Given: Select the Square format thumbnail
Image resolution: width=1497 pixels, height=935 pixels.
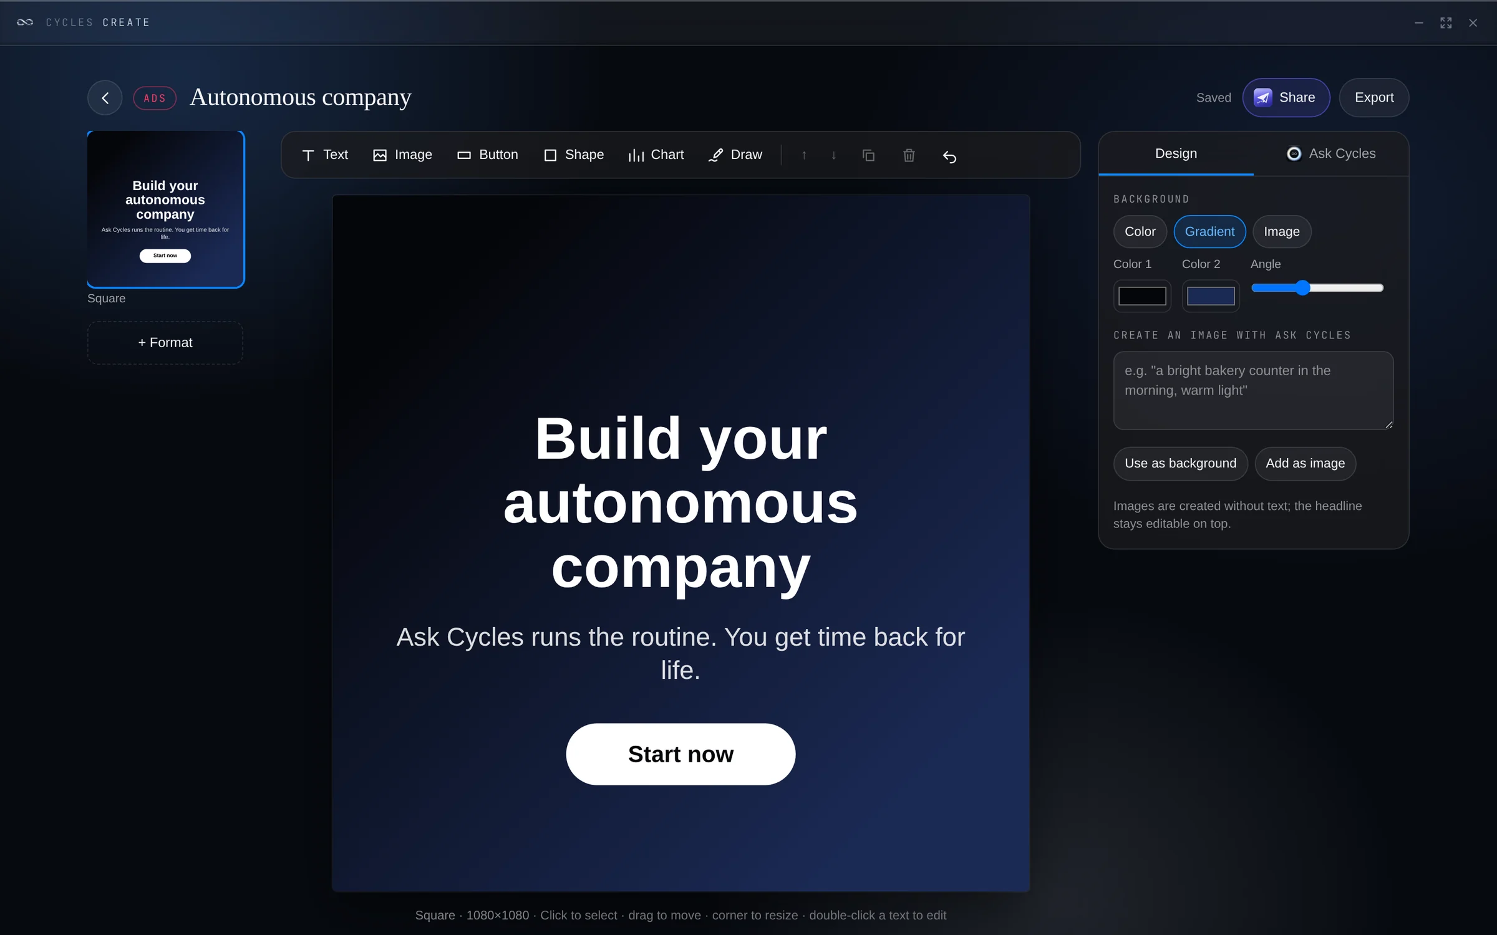Looking at the screenshot, I should coord(165,209).
